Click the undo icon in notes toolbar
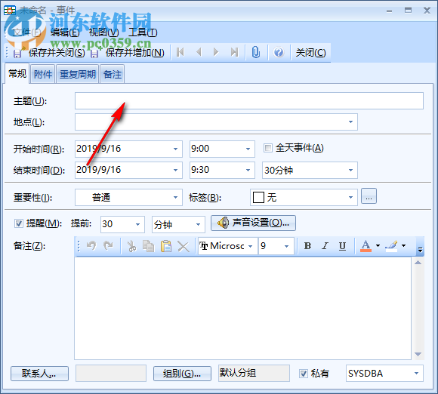The width and height of the screenshot is (438, 394). click(91, 246)
